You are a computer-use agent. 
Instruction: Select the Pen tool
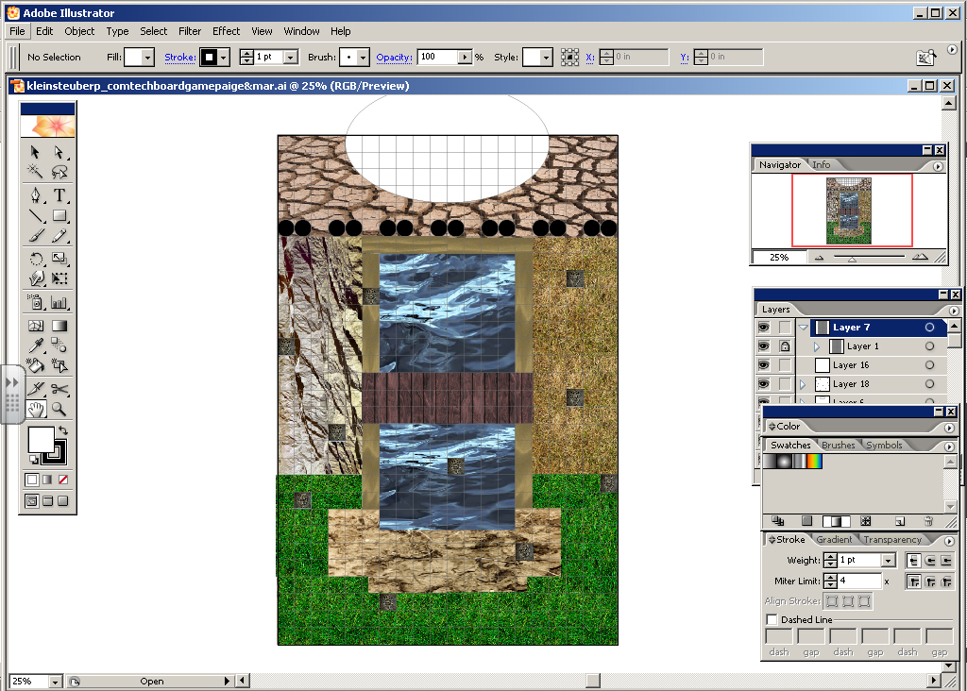[x=35, y=195]
